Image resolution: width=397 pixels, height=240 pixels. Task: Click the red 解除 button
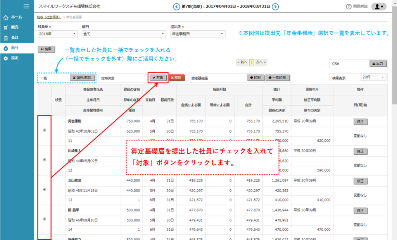[x=176, y=78]
